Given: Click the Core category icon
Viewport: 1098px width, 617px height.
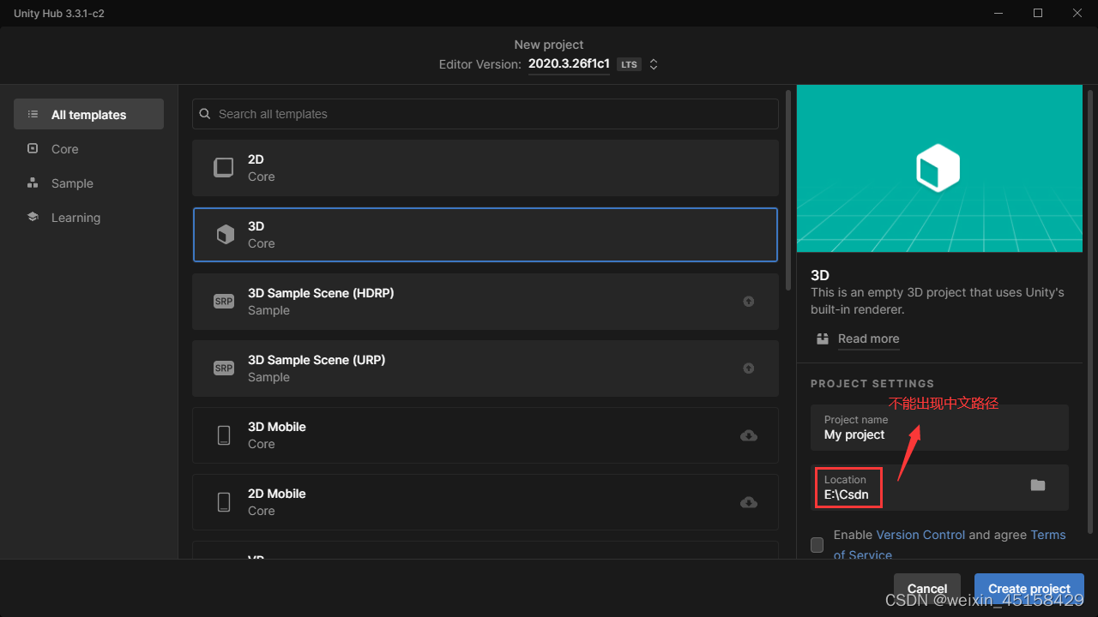Looking at the screenshot, I should click(x=33, y=148).
